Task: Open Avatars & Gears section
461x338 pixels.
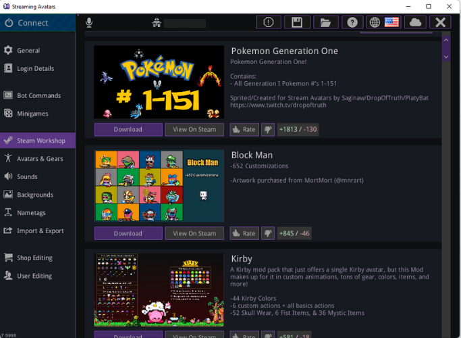Action: (38, 159)
